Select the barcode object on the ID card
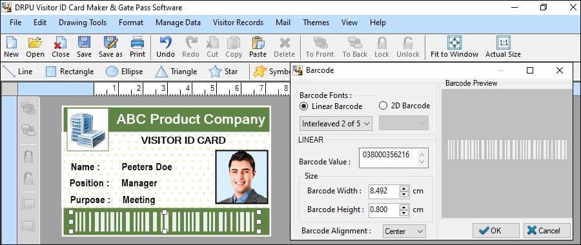The height and width of the screenshot is (245, 581). [165, 222]
